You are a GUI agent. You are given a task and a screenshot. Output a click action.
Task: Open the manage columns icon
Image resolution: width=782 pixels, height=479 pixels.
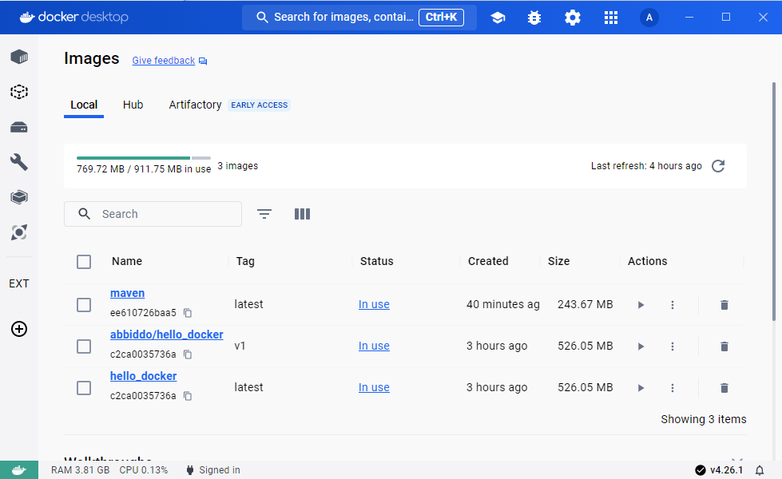coord(302,214)
